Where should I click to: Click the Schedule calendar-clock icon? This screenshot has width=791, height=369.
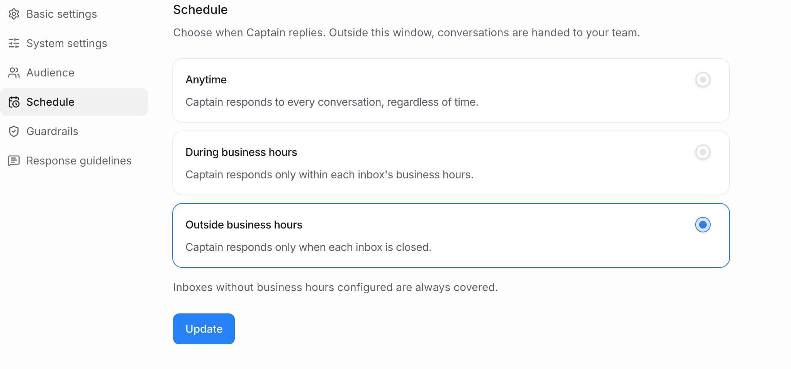click(x=14, y=102)
